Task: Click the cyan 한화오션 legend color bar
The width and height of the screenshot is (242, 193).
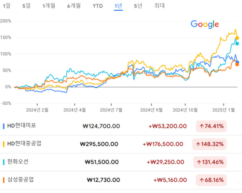Action: coord(4,162)
